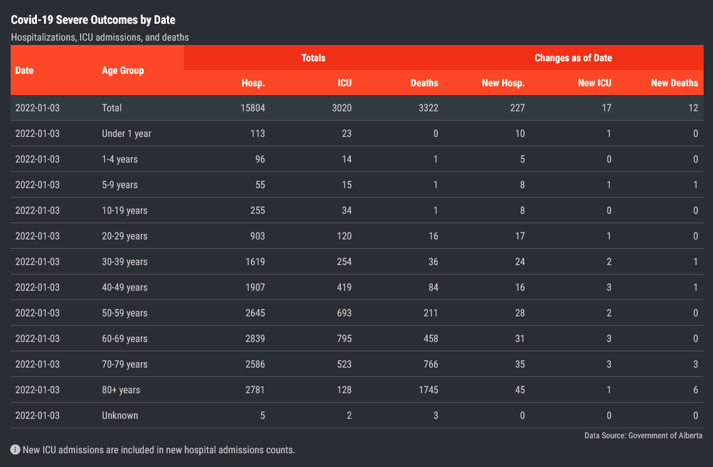713x467 pixels.
Task: Click the Hosp. column header
Action: pyautogui.click(x=253, y=83)
